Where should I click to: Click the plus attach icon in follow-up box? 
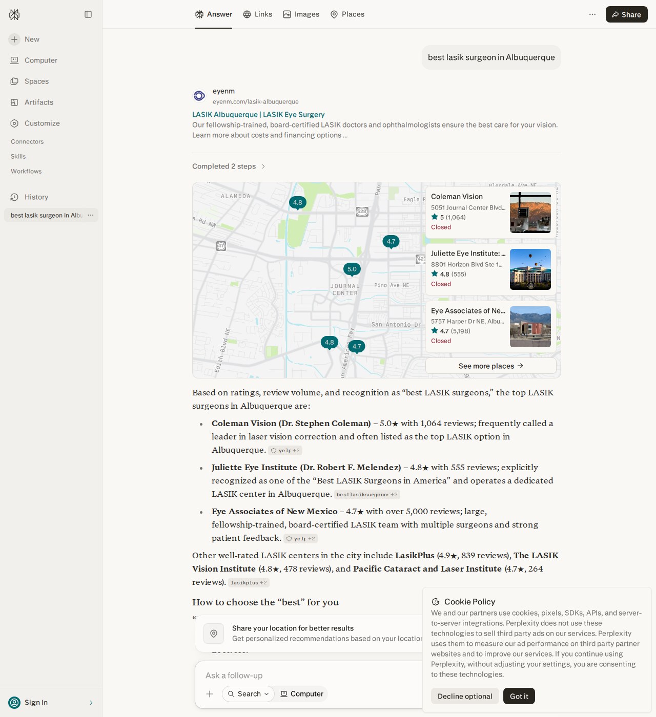[210, 694]
